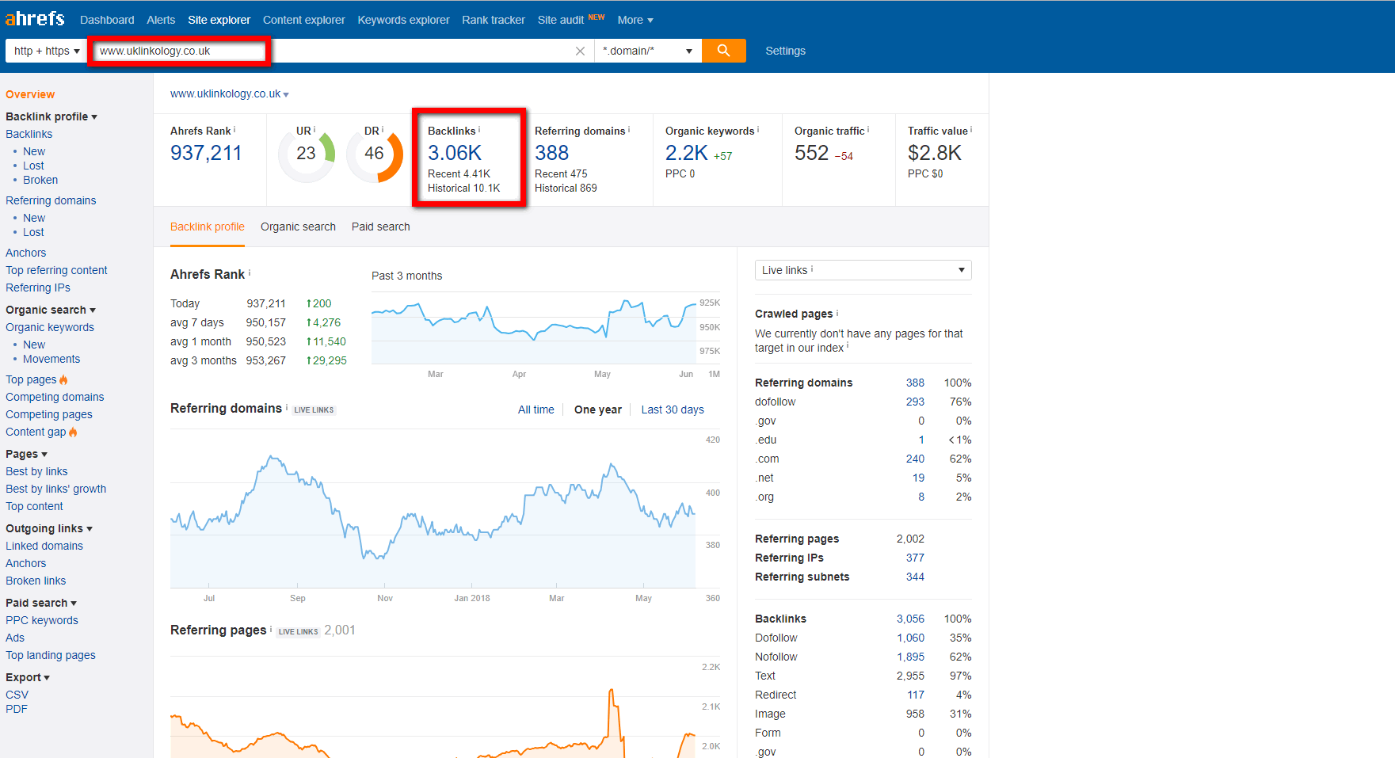Export report as CSV
Screen dimensions: 1395x758
17,695
